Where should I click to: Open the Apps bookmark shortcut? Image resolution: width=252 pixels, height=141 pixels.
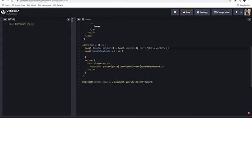tap(6, 5)
